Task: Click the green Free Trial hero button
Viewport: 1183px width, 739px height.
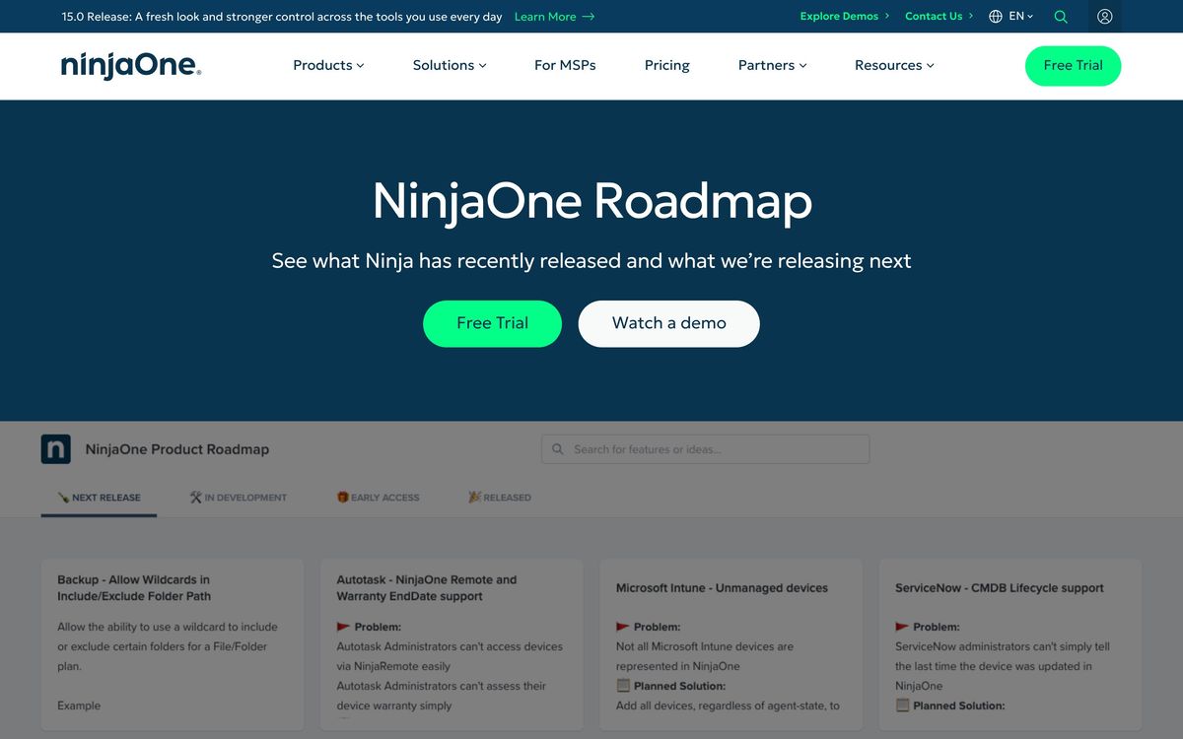Action: pos(492,323)
